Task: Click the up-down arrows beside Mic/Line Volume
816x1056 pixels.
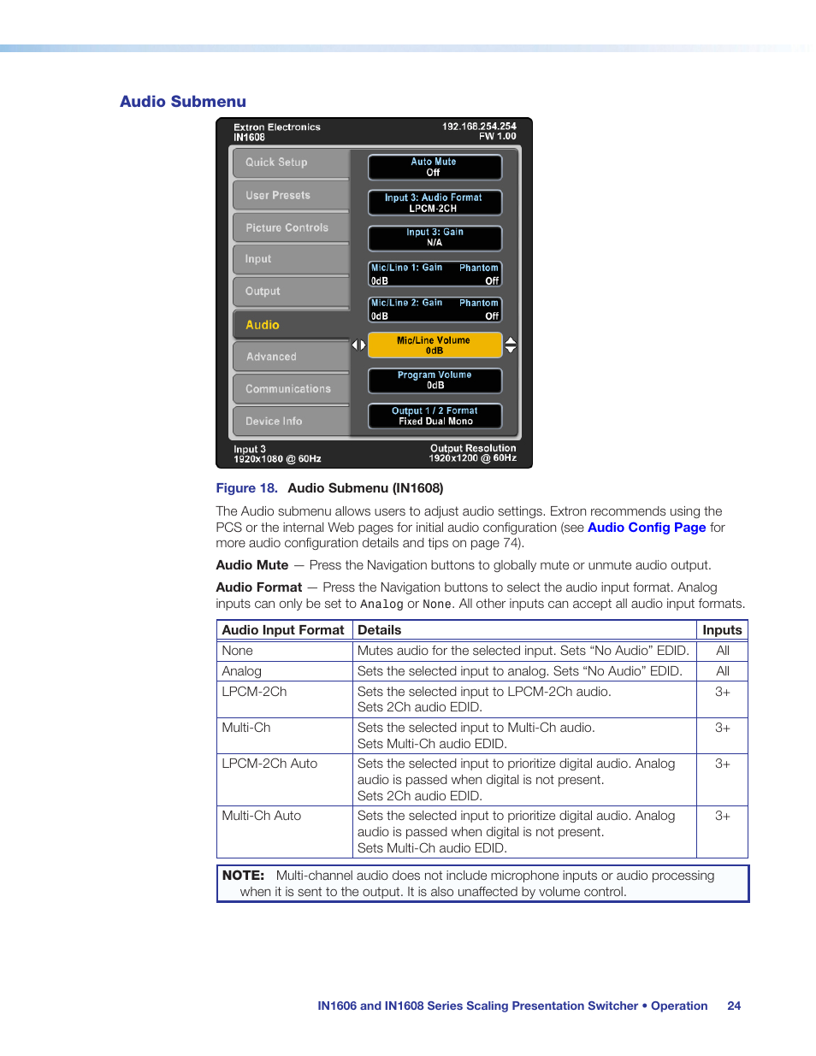Action: point(511,345)
